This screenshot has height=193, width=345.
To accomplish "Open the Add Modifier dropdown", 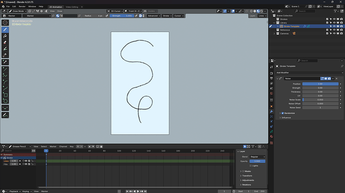I will 309,73.
